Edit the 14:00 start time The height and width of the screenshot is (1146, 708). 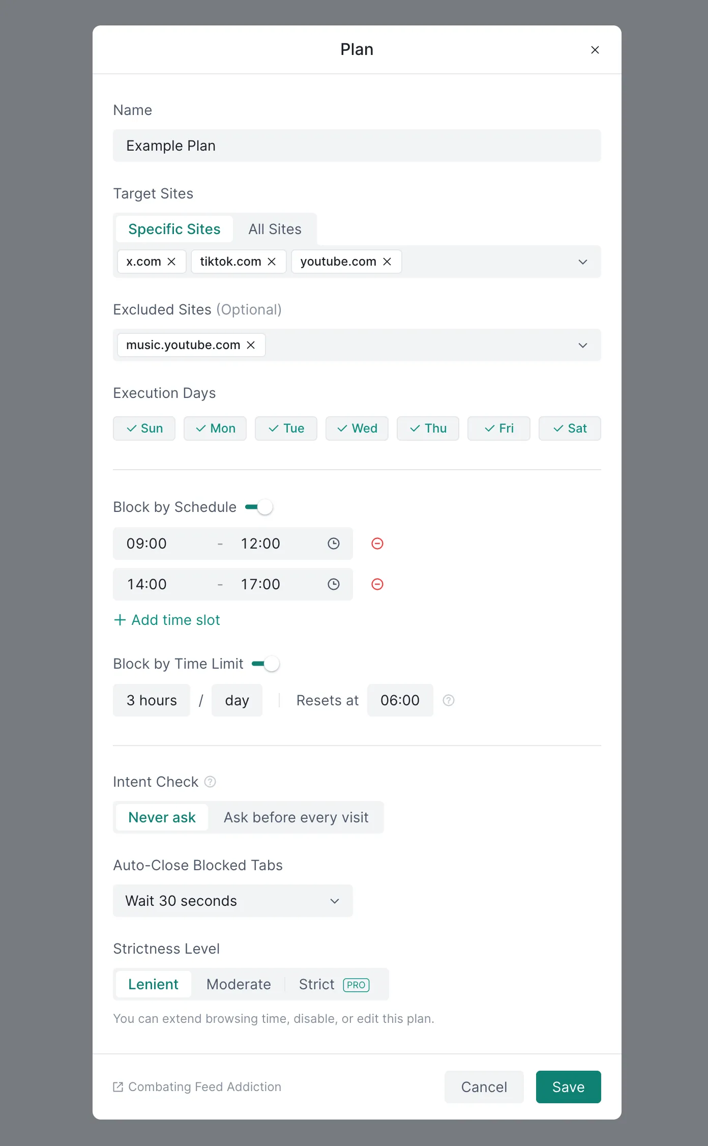click(146, 584)
